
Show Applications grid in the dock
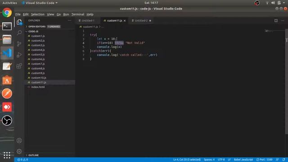point(7,155)
